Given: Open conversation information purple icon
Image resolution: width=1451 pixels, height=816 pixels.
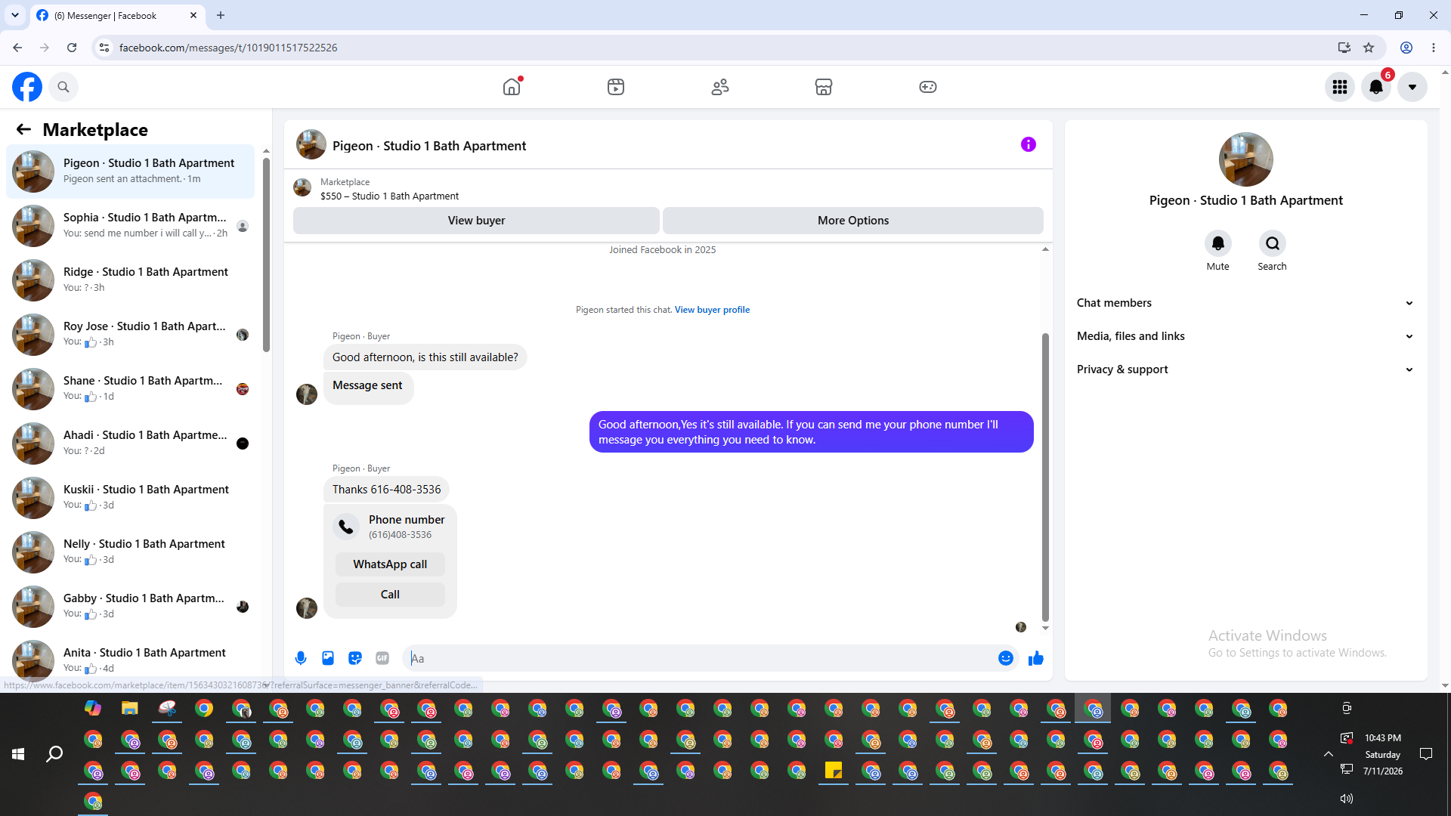Looking at the screenshot, I should 1029,144.
